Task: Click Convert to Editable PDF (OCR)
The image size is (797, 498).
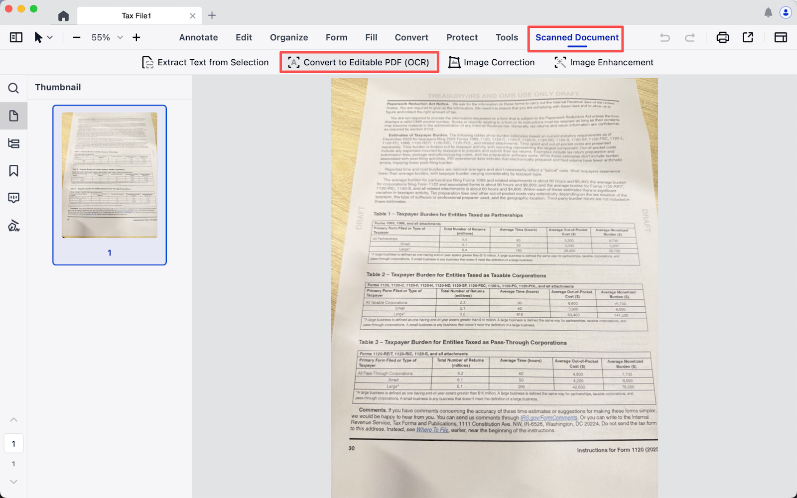Action: coord(359,62)
